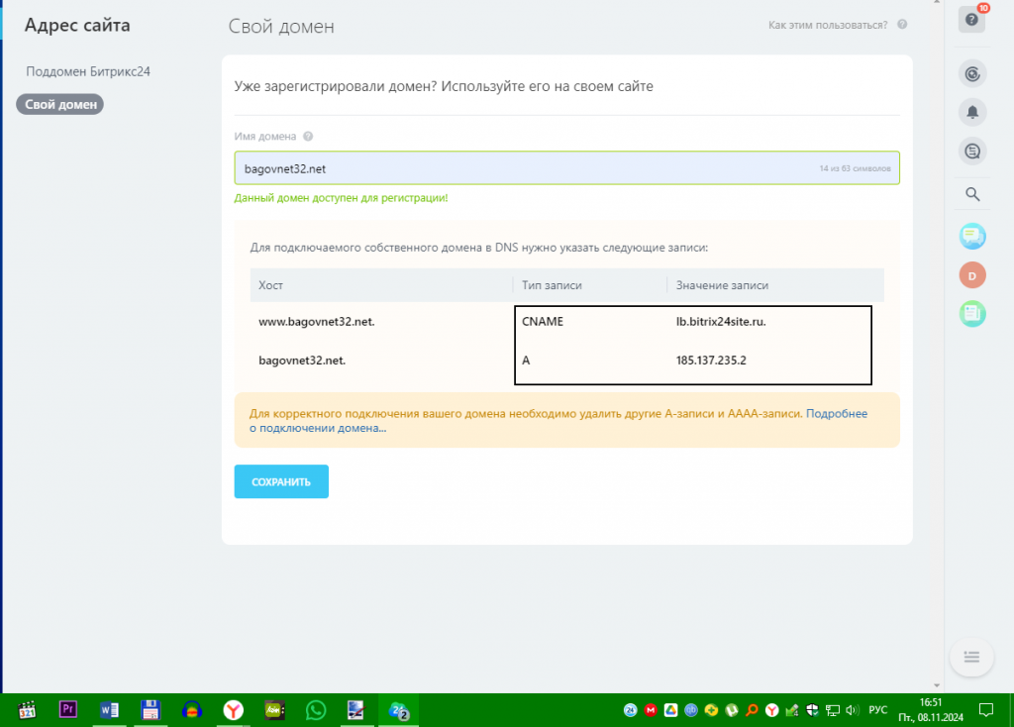Open the orange D user avatar
Screen dimensions: 1014x727
coord(972,275)
